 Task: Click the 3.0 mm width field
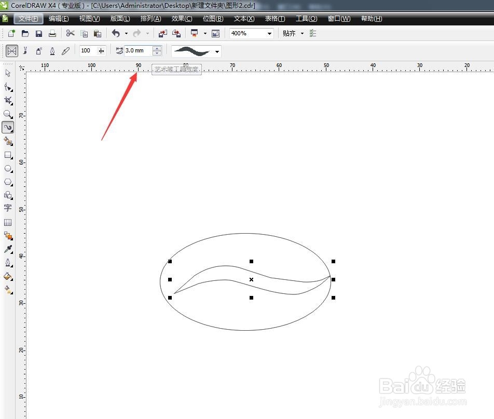coord(139,50)
